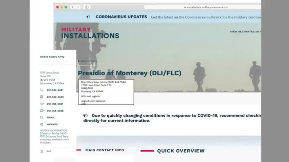Toggle the browser sidebar button
Screen dimensions: 289x162
[x=87, y=7]
